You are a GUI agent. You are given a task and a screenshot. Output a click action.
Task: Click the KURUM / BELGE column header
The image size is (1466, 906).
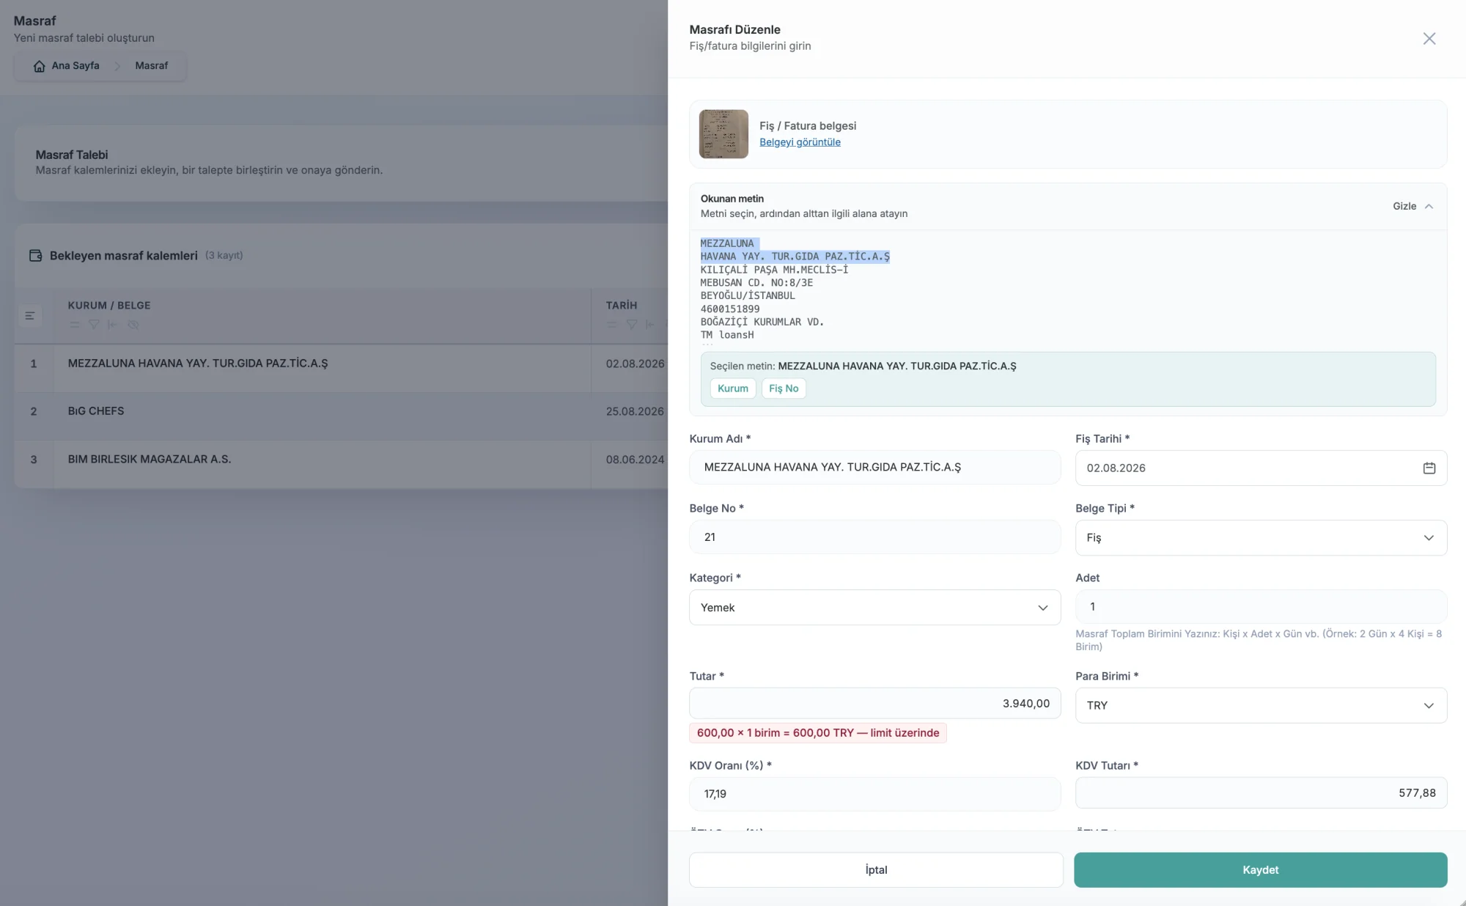click(109, 306)
